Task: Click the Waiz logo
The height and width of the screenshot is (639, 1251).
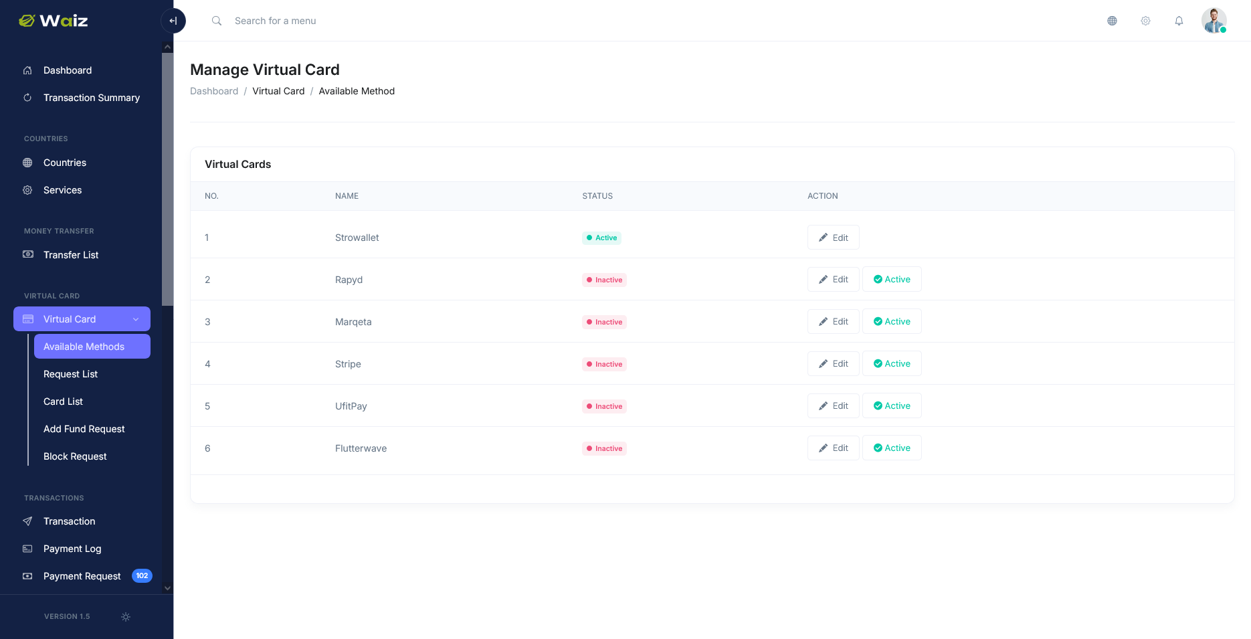Action: [x=54, y=21]
